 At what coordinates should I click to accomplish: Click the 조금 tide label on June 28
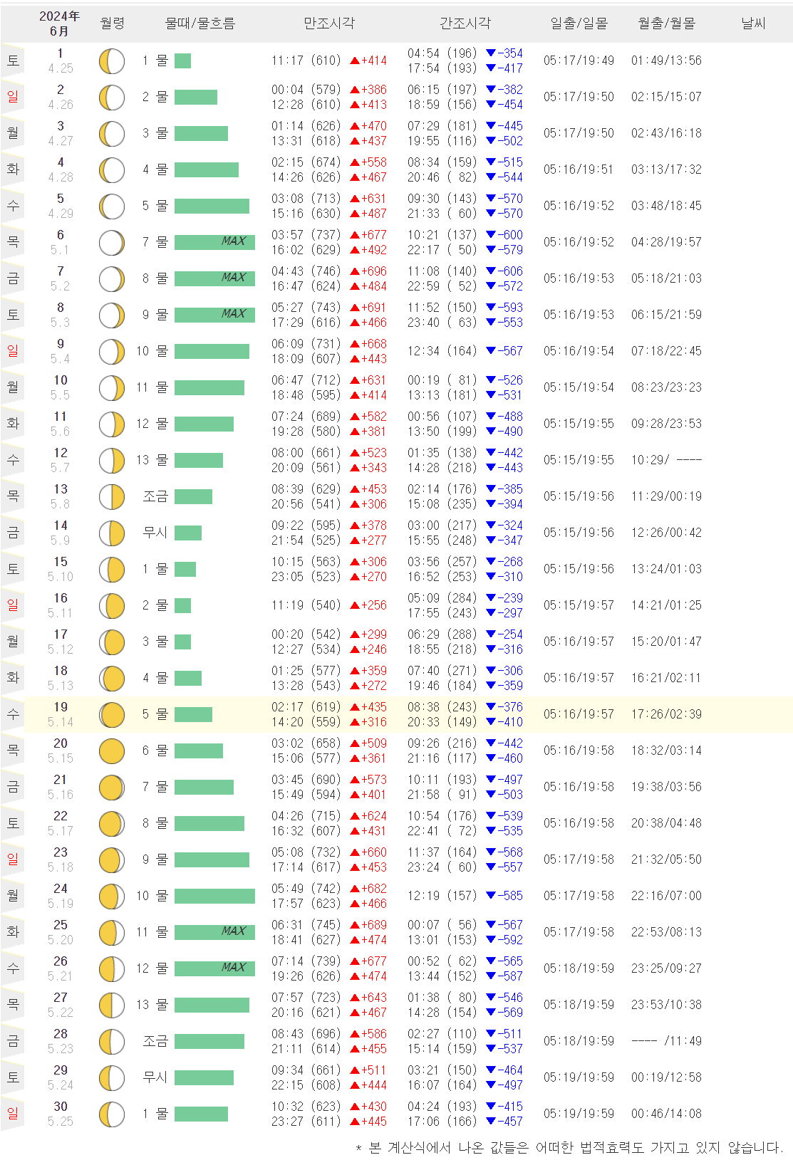tap(155, 1041)
